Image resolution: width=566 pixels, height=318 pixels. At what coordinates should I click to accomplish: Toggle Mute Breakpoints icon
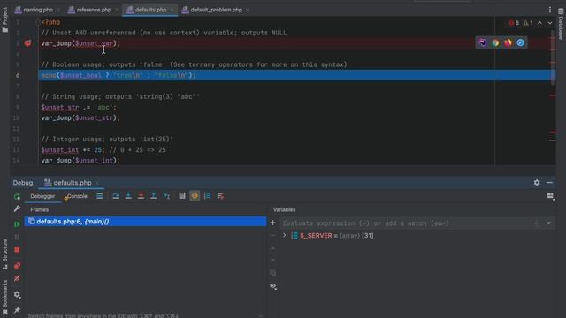pyautogui.click(x=17, y=278)
